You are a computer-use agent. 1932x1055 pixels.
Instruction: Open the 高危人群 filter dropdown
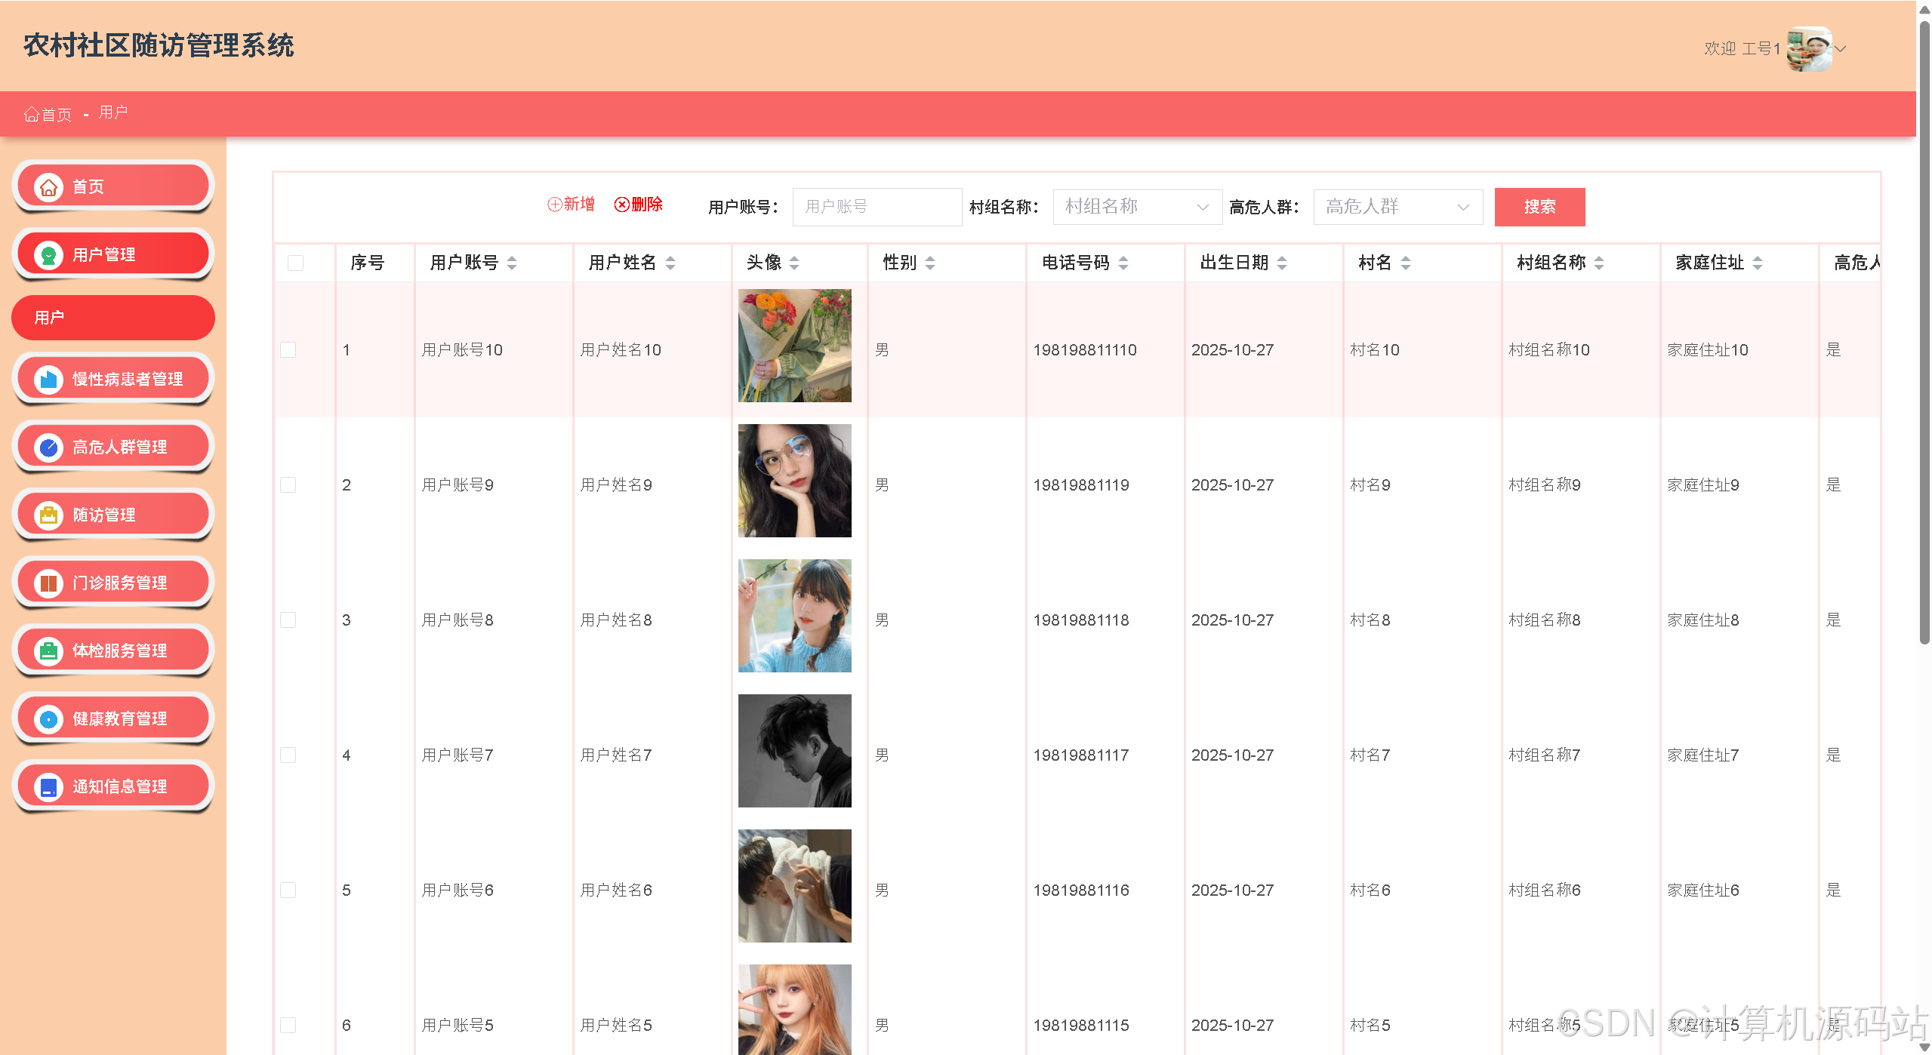coord(1397,207)
